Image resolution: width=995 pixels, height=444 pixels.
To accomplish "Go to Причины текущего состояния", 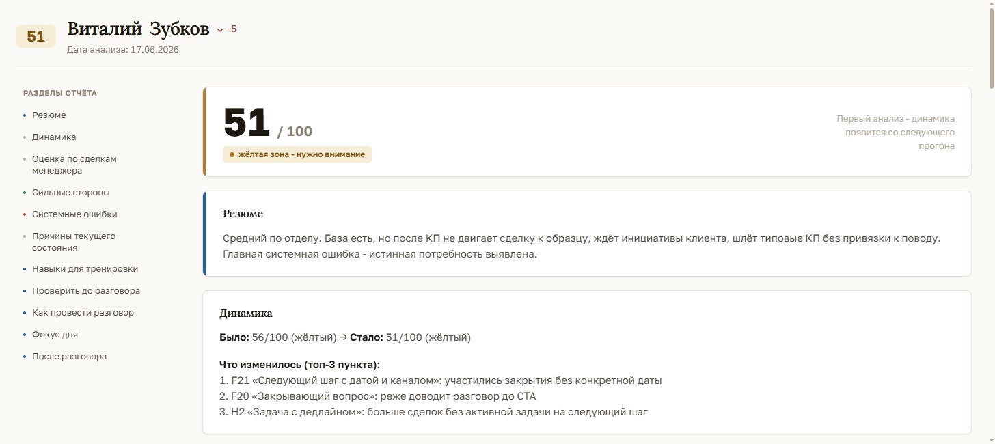I will coord(74,242).
